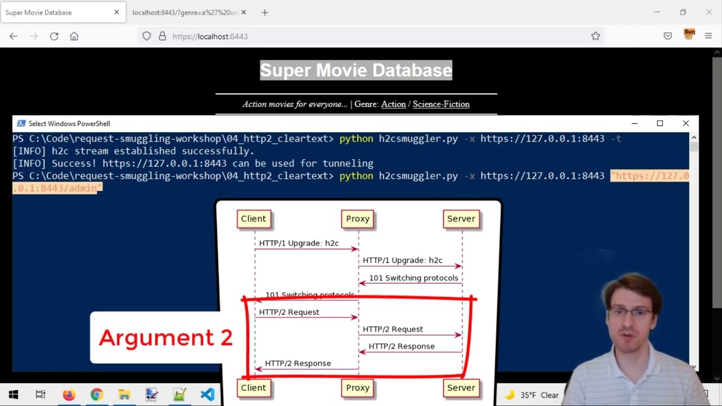This screenshot has height=406, width=722.
Task: Reload the current page
Action: point(54,36)
